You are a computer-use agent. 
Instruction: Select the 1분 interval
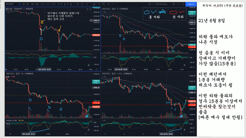(x=19, y=4)
